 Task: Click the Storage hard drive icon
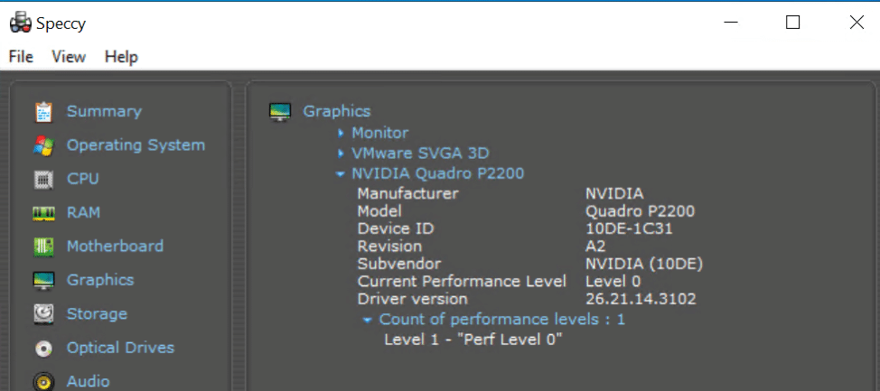coord(43,314)
